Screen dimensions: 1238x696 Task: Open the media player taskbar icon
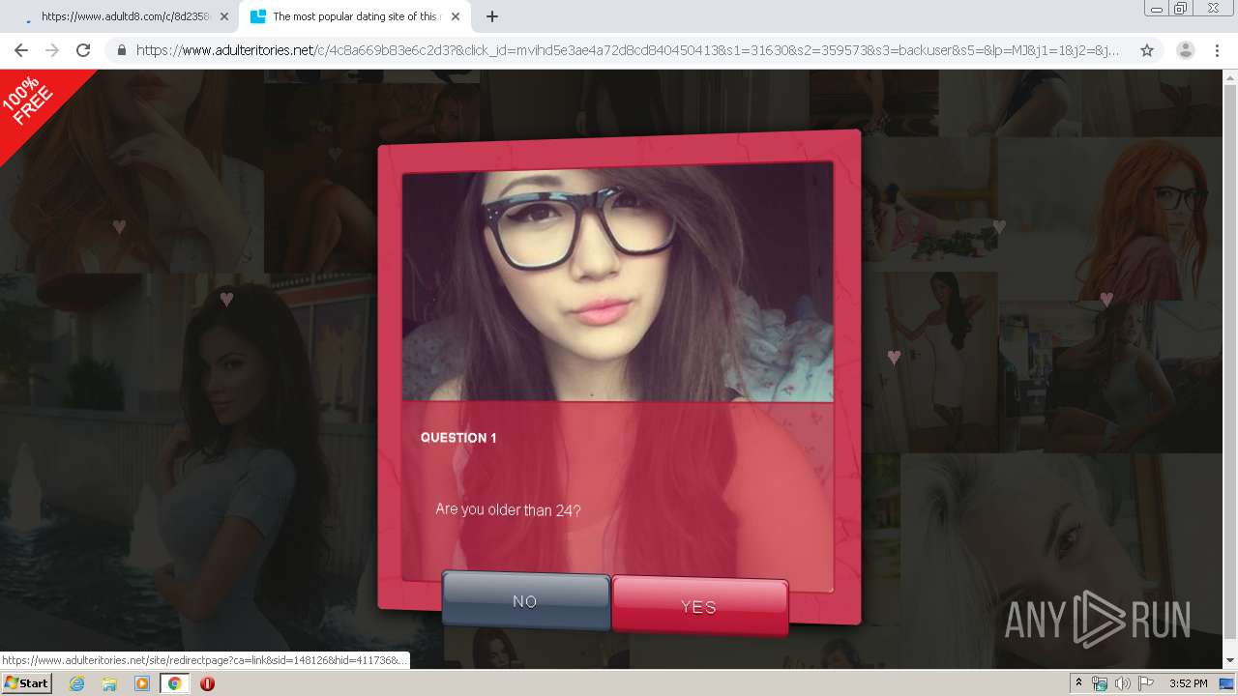[142, 683]
